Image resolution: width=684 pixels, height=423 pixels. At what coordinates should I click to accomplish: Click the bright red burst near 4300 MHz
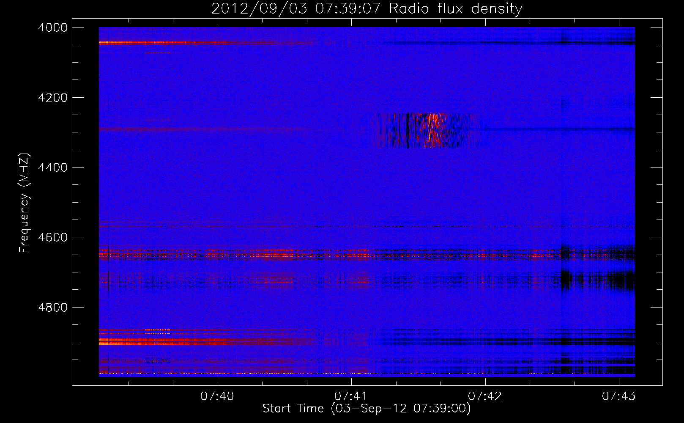tap(430, 130)
